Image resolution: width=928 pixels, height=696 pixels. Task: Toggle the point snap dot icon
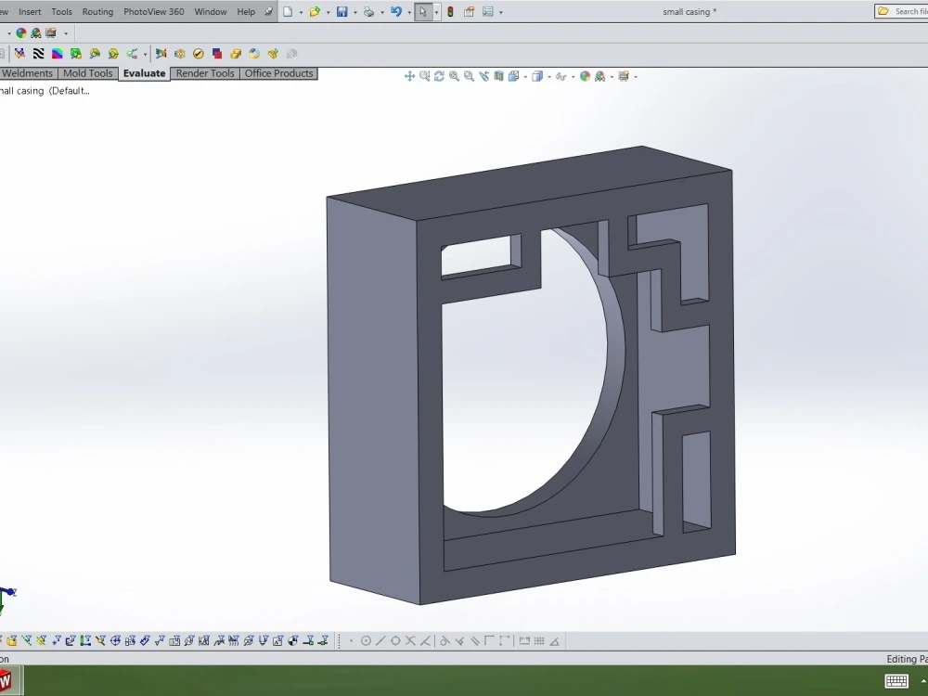[x=351, y=641]
